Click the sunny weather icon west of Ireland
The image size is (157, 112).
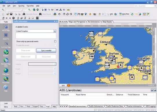74,52
